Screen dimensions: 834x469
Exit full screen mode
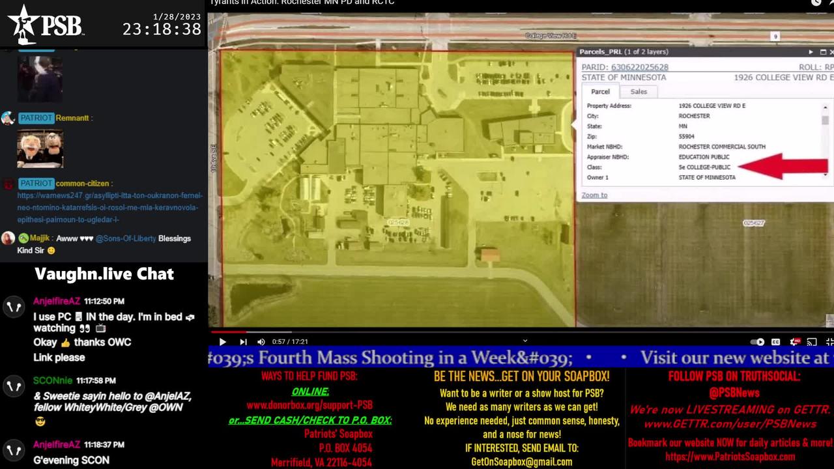829,341
